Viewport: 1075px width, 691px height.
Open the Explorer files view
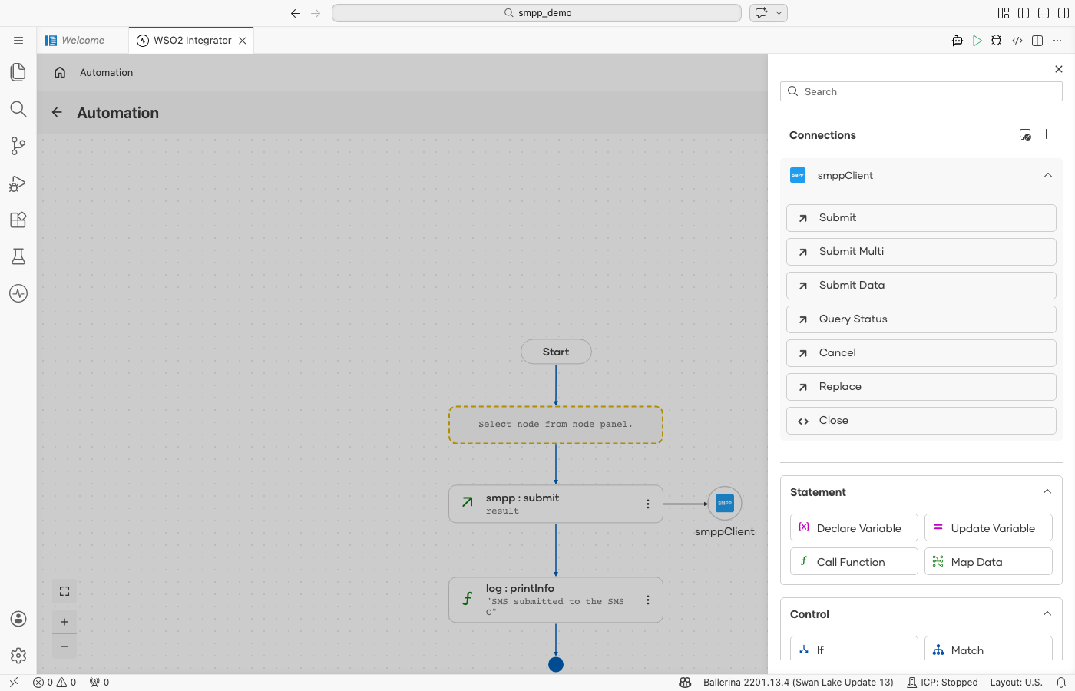click(18, 72)
